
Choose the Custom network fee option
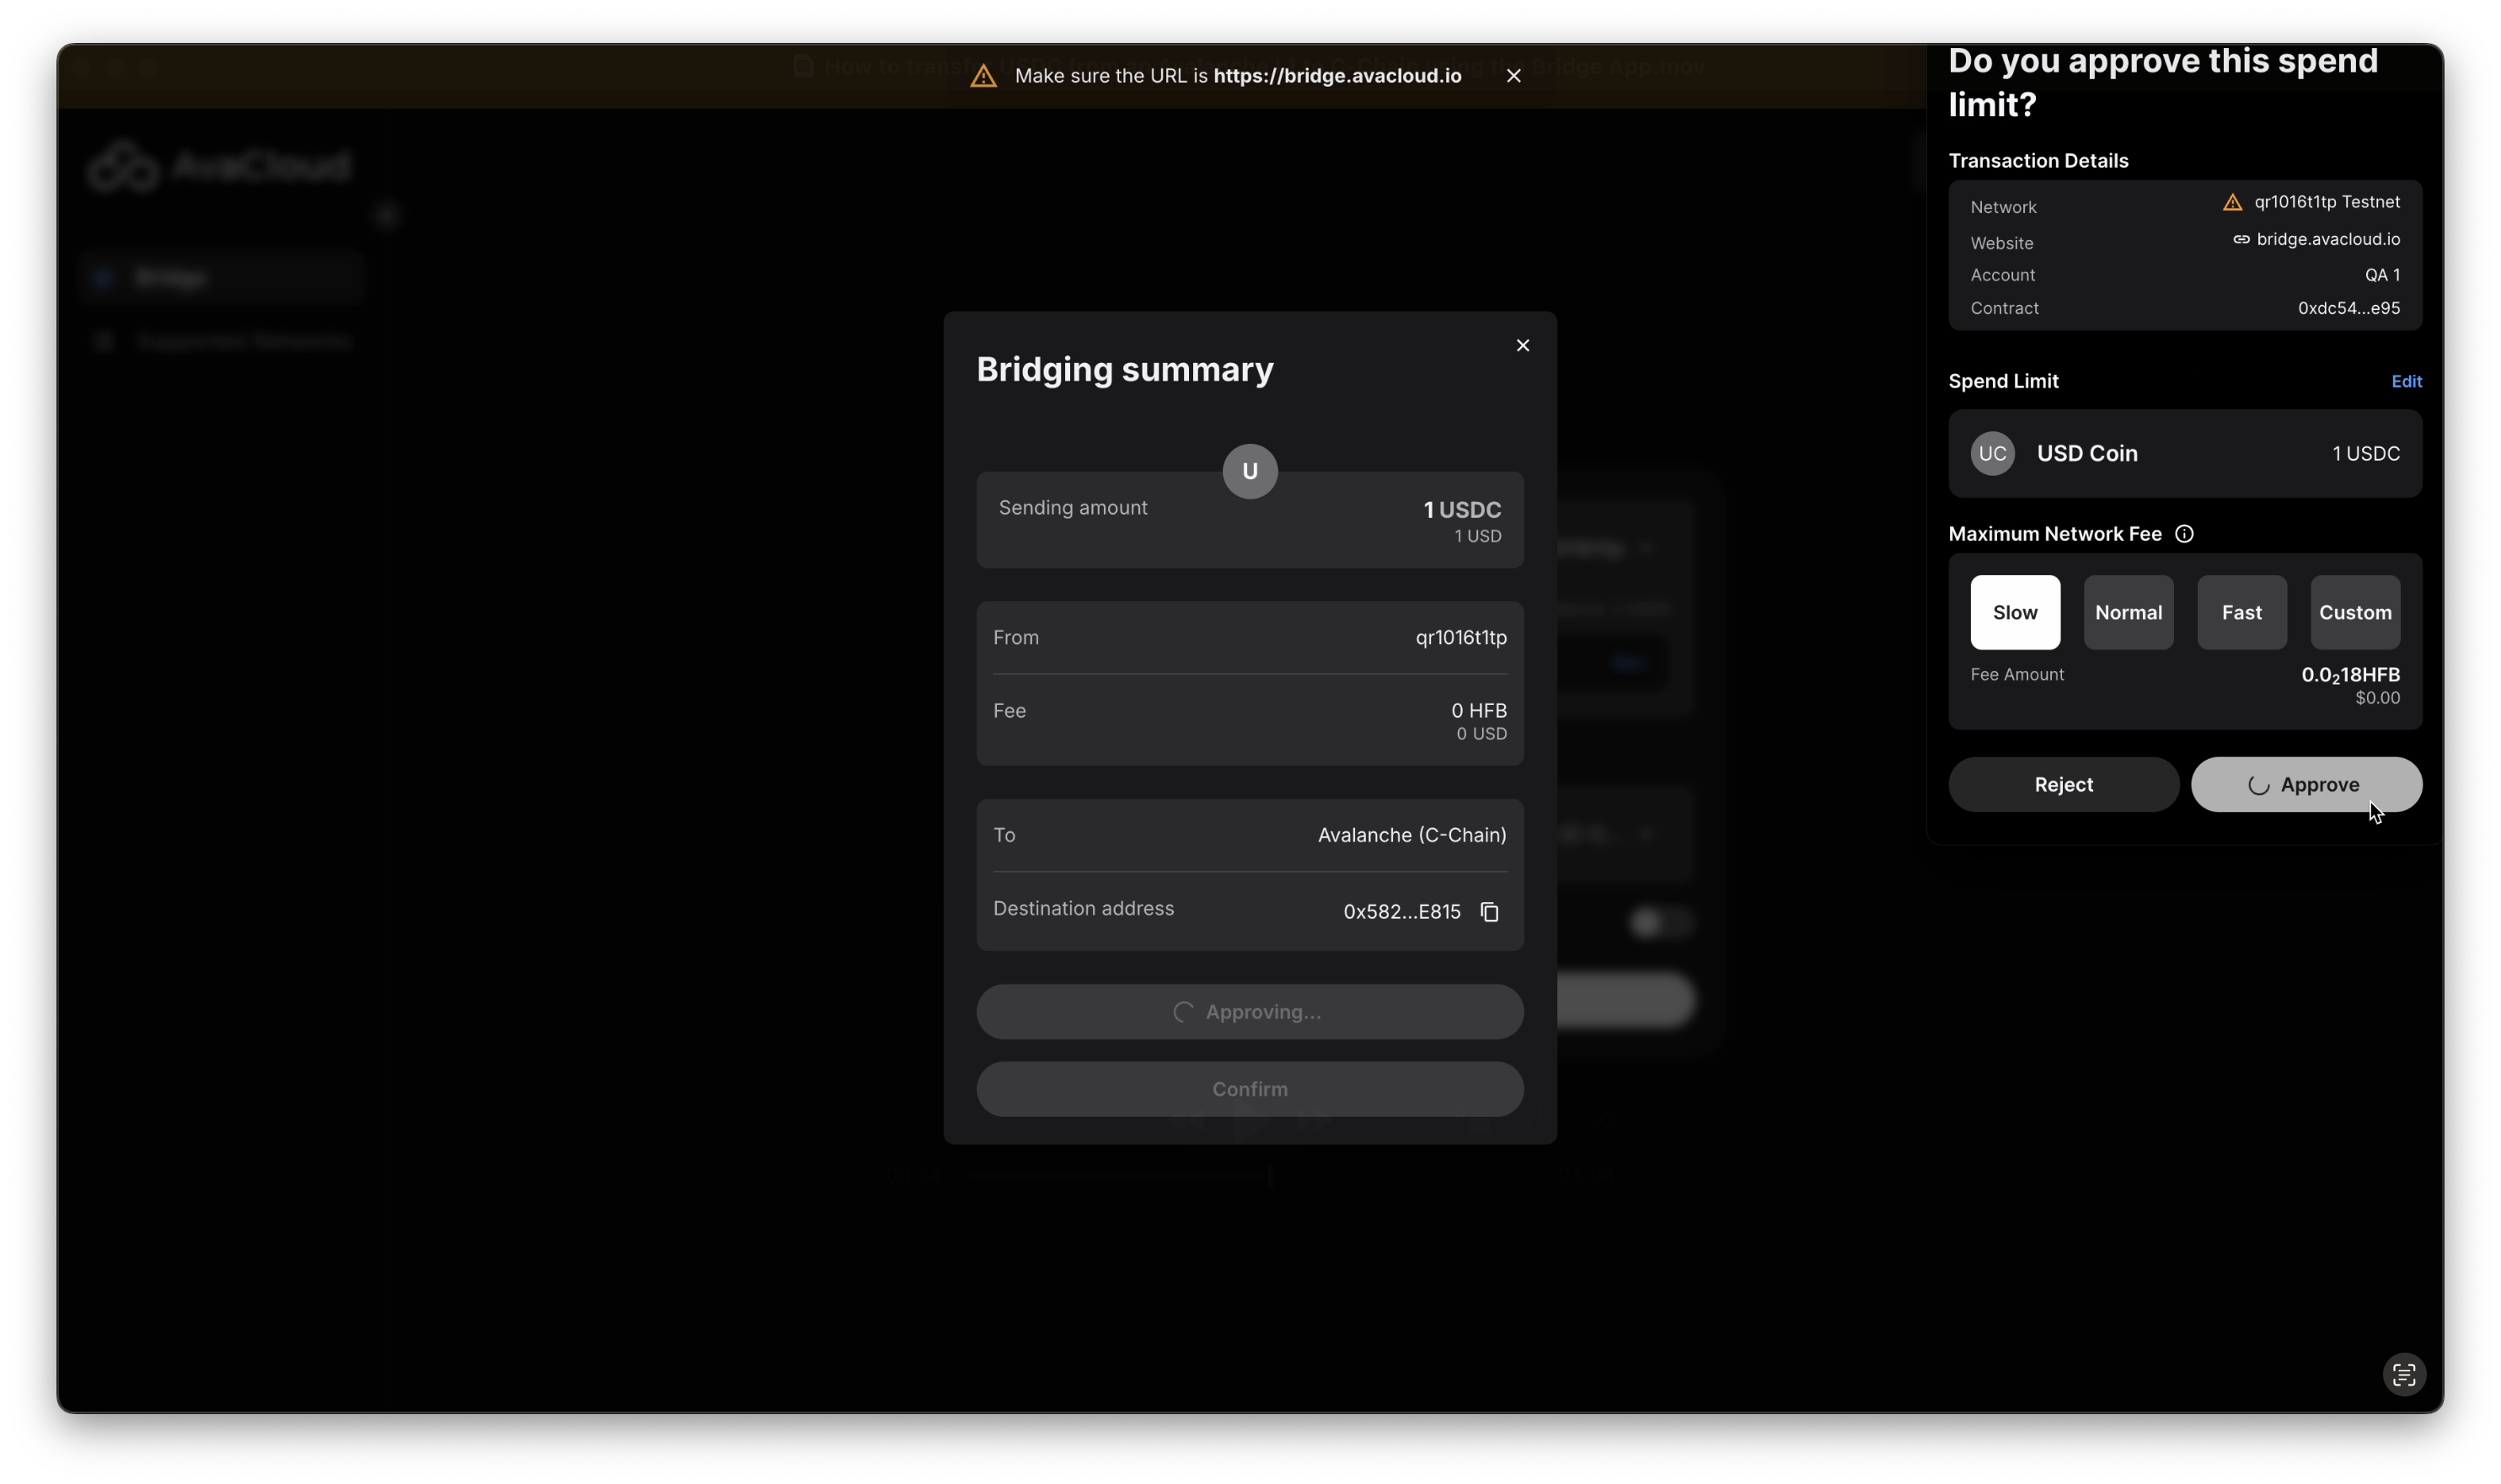coord(2354,612)
